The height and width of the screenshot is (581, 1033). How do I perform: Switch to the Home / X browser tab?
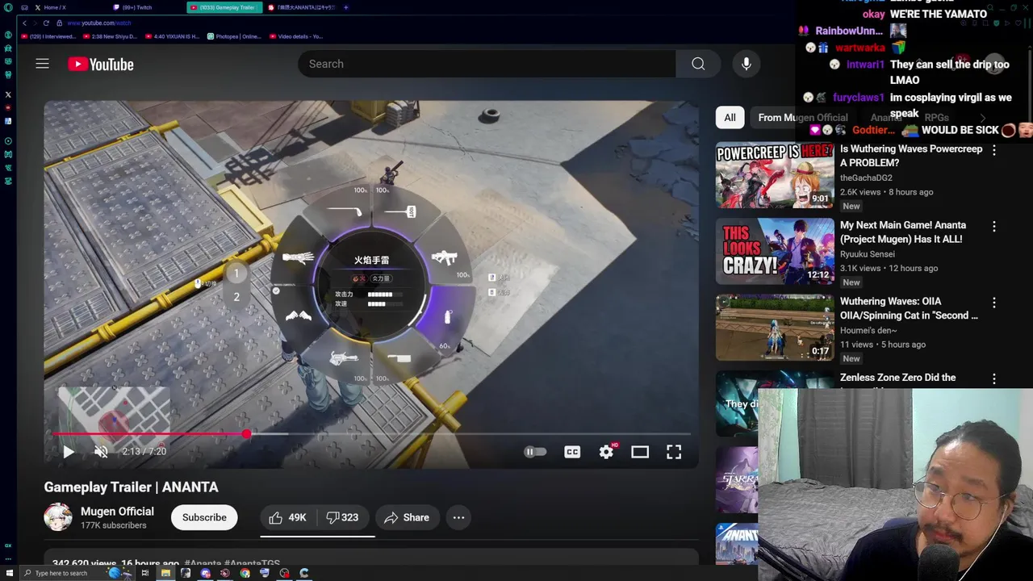[69, 7]
